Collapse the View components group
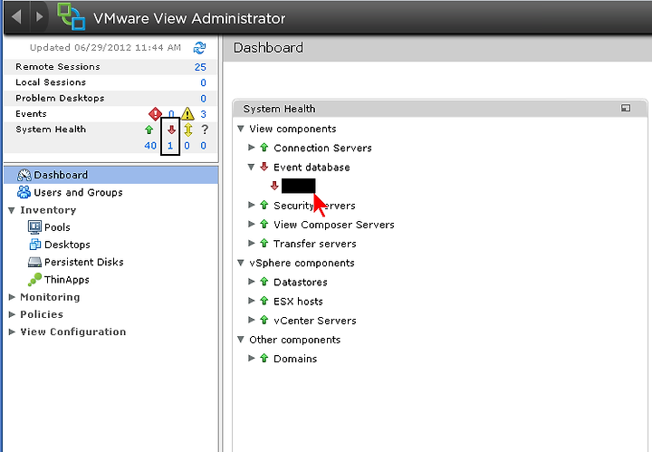This screenshot has height=452, width=652. (240, 129)
